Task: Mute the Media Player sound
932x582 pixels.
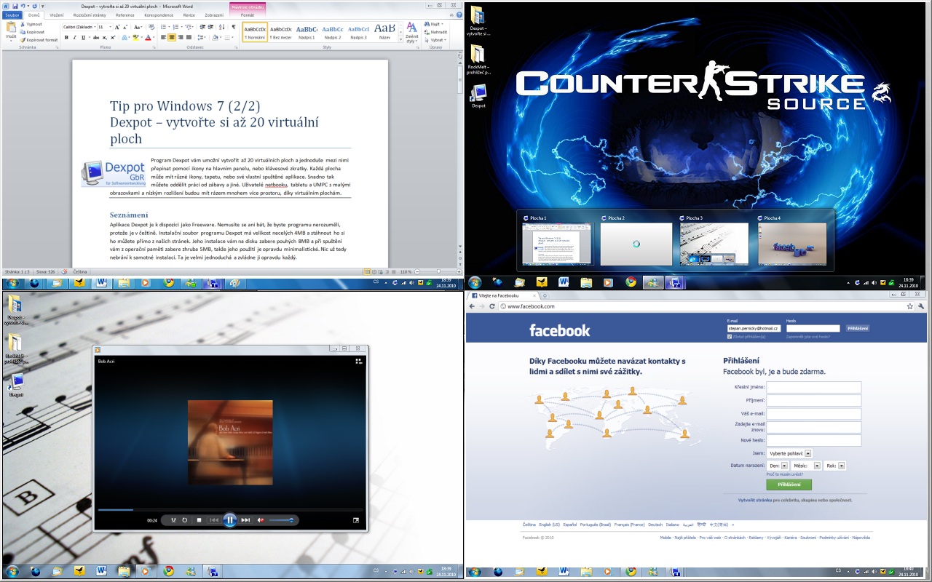Action: click(261, 520)
